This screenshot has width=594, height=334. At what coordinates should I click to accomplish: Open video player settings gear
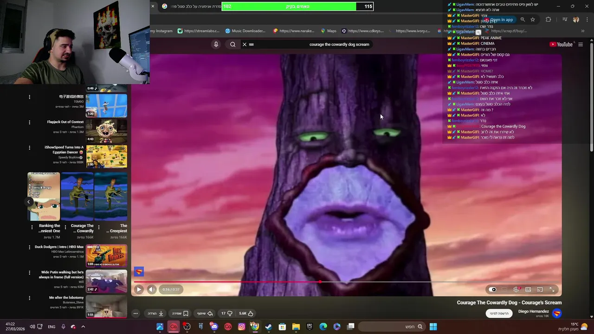516,289
